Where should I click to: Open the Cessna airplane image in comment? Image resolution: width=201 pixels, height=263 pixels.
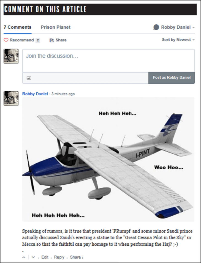pyautogui.click(x=108, y=160)
